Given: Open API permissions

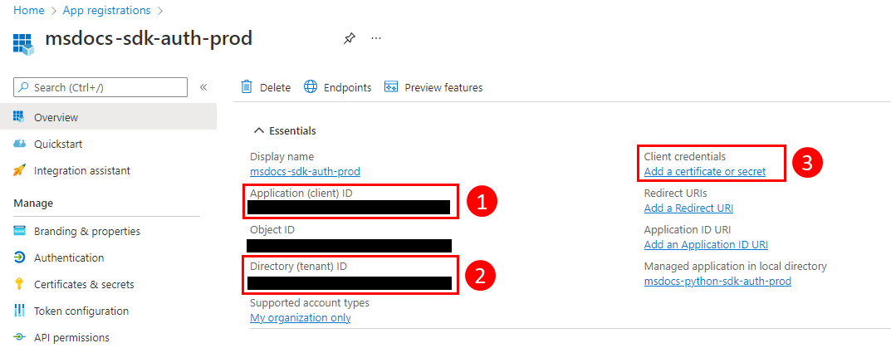Looking at the screenshot, I should click(71, 337).
